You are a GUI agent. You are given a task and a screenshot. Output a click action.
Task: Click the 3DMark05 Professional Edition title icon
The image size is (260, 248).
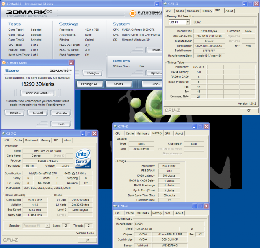click(x=3, y=4)
